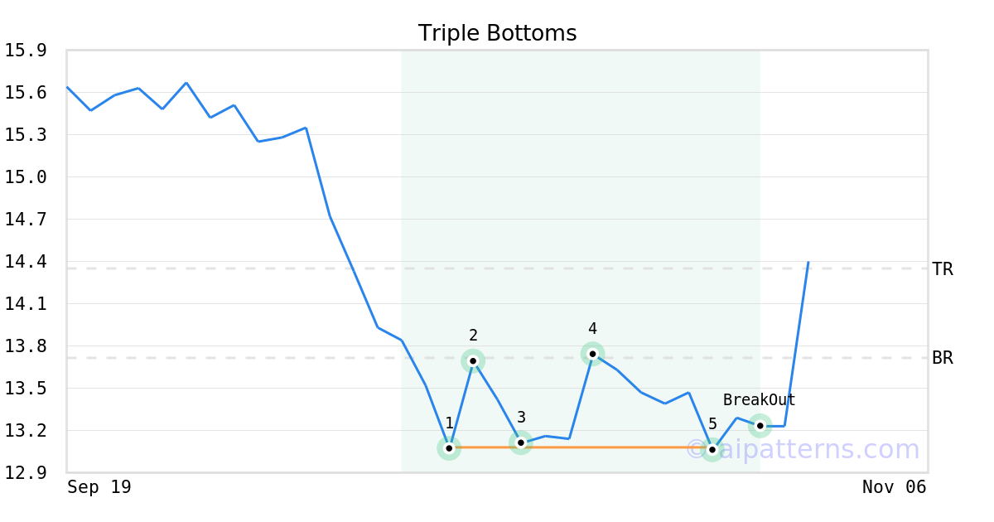Click the 14.4 price axis label
Image resolution: width=994 pixels, height=522 pixels.
25,262
